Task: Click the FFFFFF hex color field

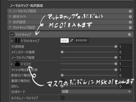Action: tap(81, 40)
